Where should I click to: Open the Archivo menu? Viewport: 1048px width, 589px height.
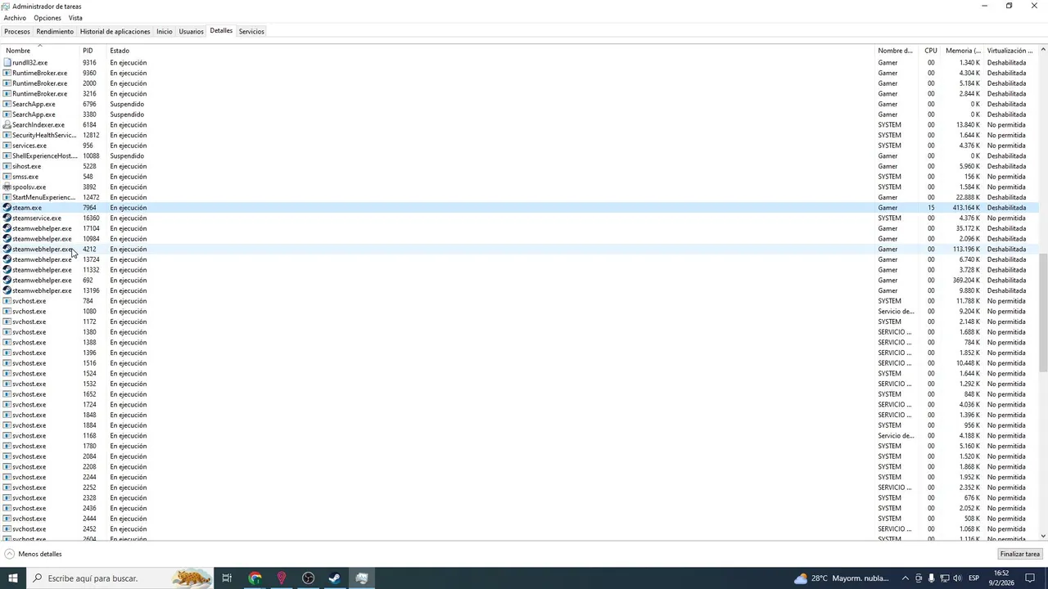tap(15, 18)
